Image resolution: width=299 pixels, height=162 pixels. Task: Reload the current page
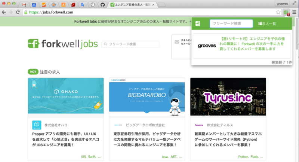pyautogui.click(x=18, y=12)
